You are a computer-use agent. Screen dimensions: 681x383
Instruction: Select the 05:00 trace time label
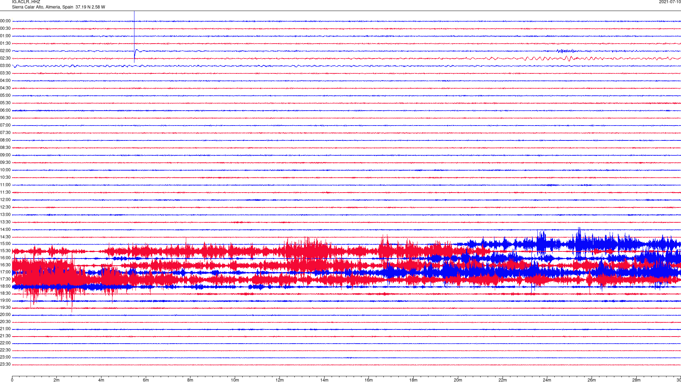[x=5, y=96]
